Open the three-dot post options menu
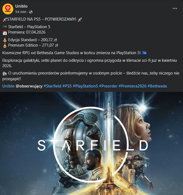Screen dimensions: 183x195 click(x=175, y=8)
